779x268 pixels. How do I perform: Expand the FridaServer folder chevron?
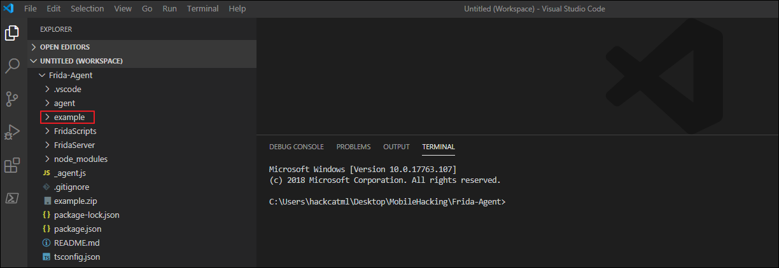47,145
